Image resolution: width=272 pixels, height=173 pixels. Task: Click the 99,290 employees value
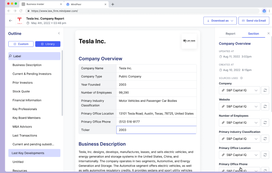coord(156,93)
